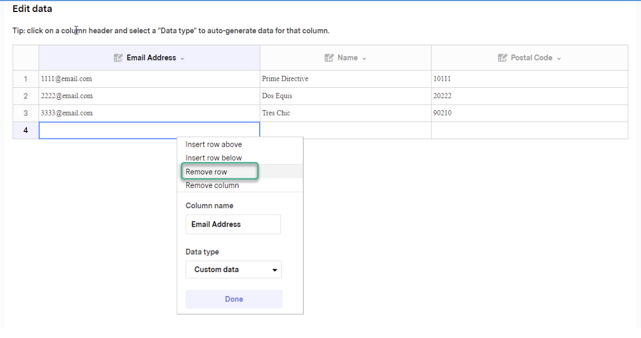This screenshot has width=641, height=338.
Task: Click the 1111@email.com cell
Action: click(149, 79)
